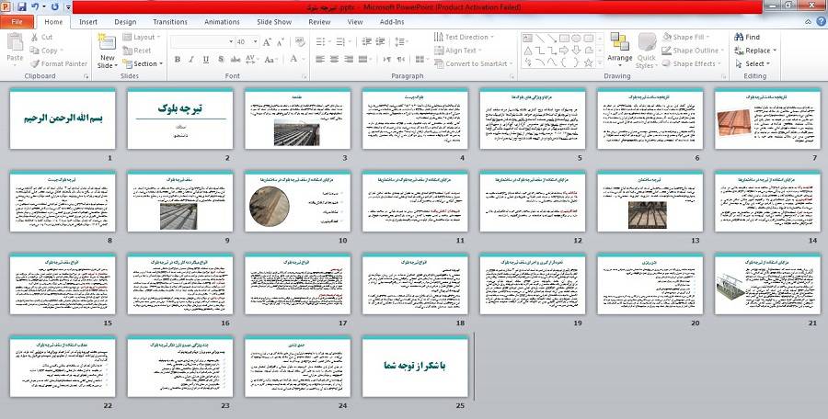Image resolution: width=828 pixels, height=419 pixels.
Task: Set right-to-left text direction
Action: click(401, 59)
